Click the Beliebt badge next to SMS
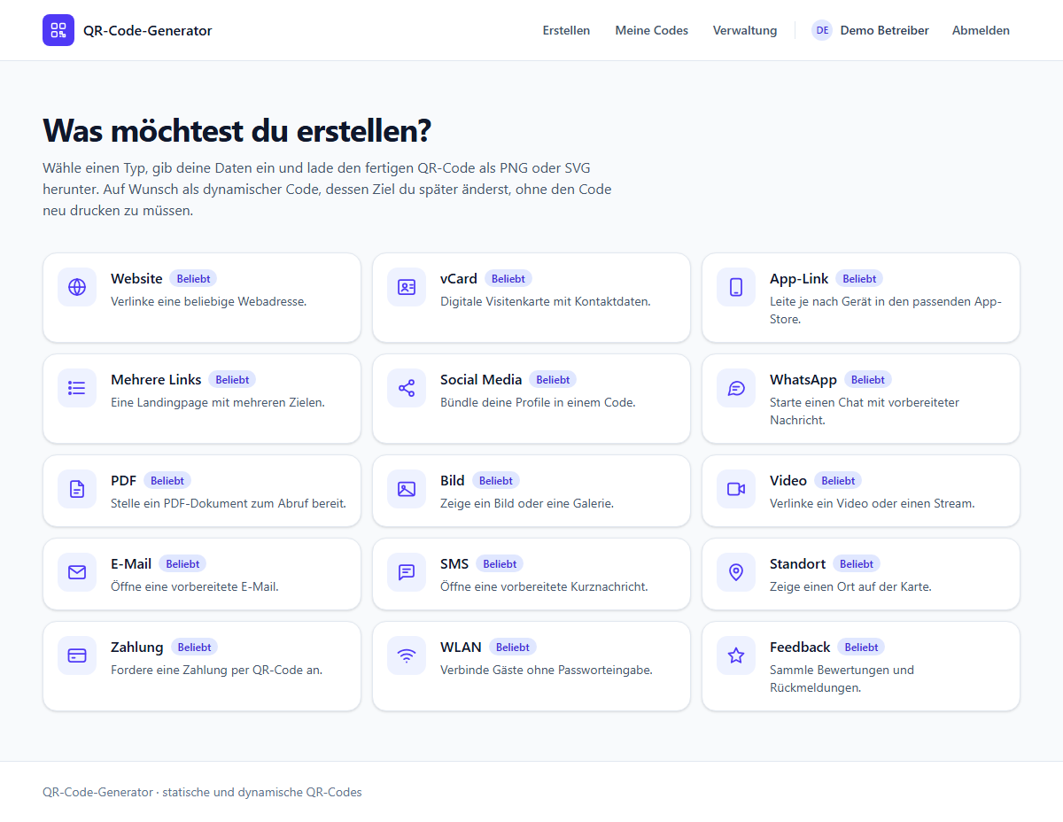 pos(500,564)
